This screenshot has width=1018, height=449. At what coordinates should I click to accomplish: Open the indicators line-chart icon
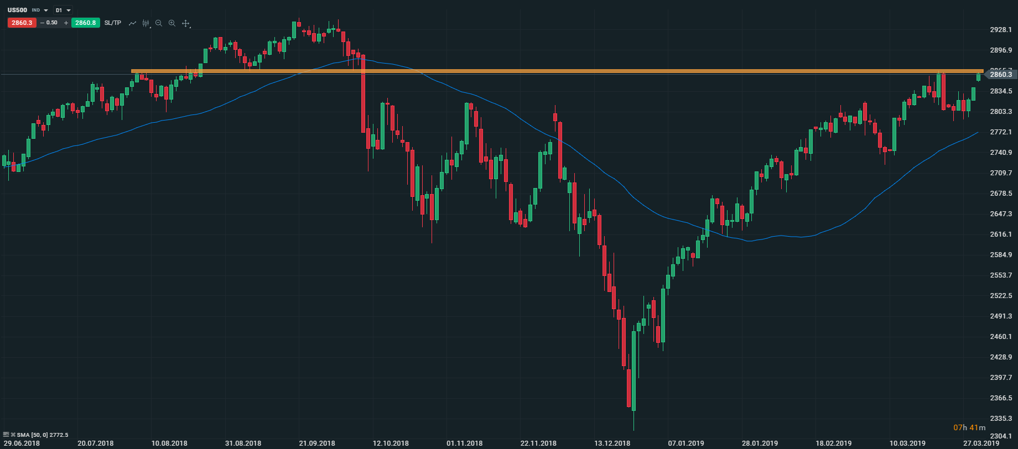pos(133,23)
